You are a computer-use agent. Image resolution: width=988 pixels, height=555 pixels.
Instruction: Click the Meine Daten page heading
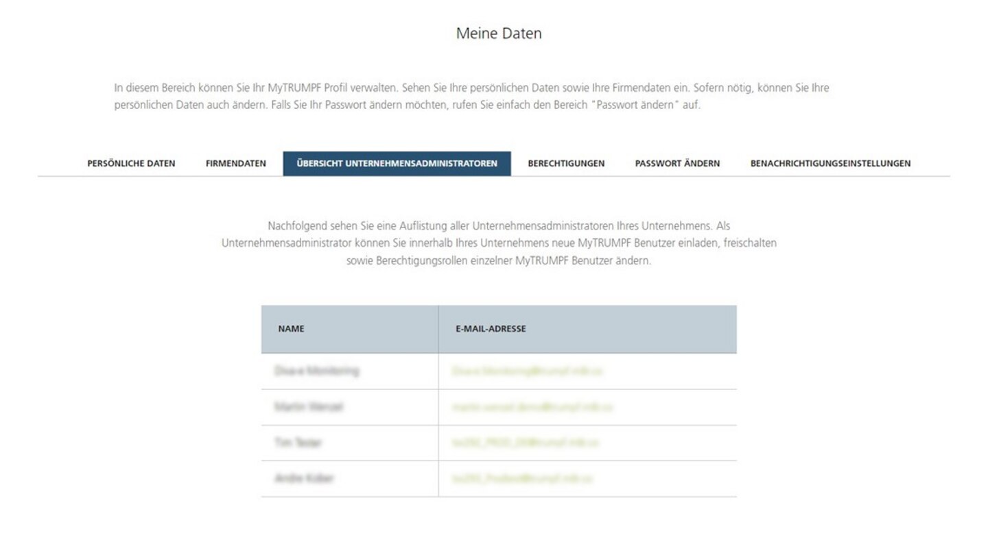pos(499,33)
